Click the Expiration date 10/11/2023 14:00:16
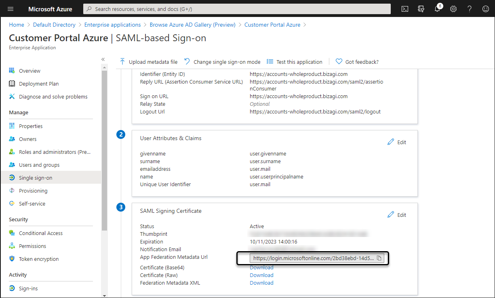The image size is (495, 298). coord(274,241)
